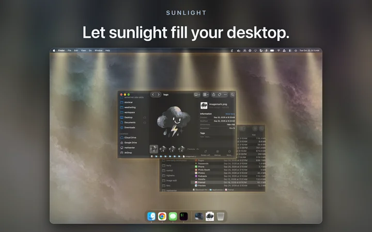Select the Preview app in Applications list
The height and width of the screenshot is (232, 372).
(200, 186)
